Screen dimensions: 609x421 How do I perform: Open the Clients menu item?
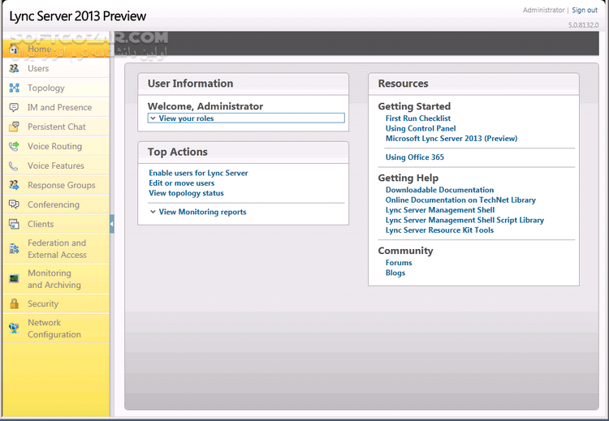(x=41, y=224)
